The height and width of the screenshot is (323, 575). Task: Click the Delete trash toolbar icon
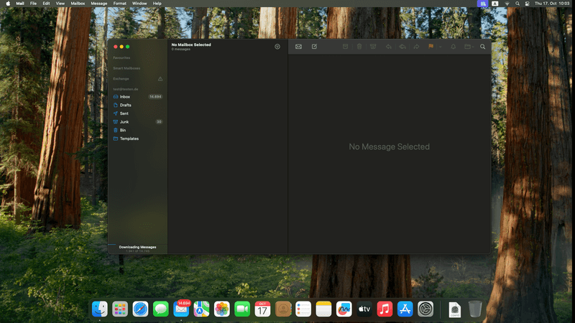click(359, 47)
